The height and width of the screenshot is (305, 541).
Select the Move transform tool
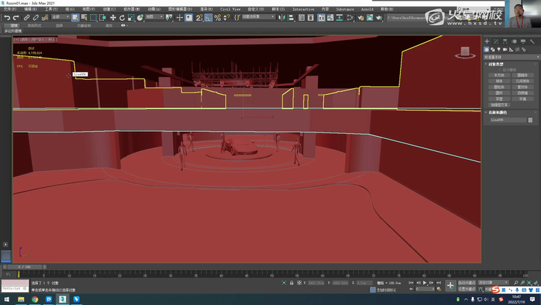[112, 17]
